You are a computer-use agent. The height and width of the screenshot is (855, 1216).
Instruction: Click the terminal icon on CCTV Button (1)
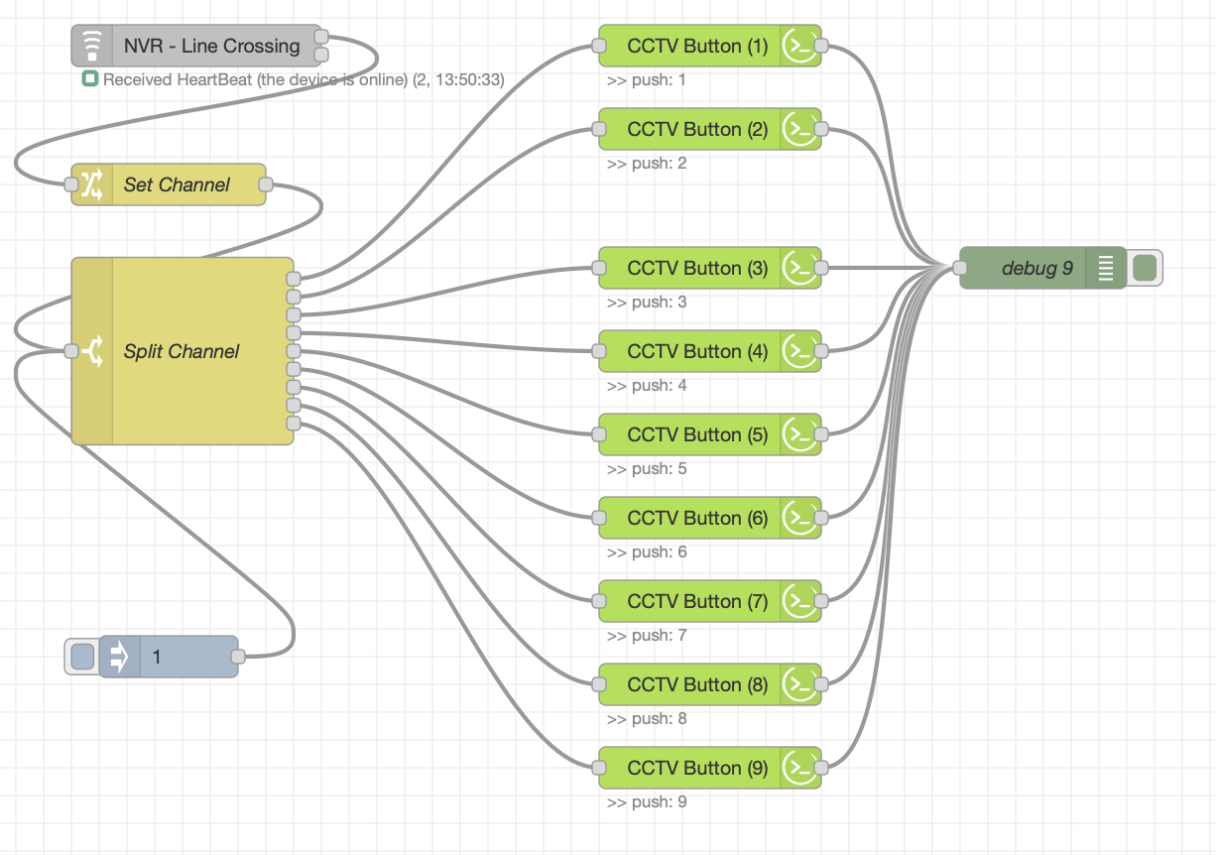coord(799,46)
